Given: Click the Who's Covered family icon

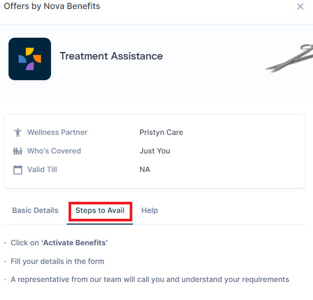Looking at the screenshot, I should (x=18, y=151).
